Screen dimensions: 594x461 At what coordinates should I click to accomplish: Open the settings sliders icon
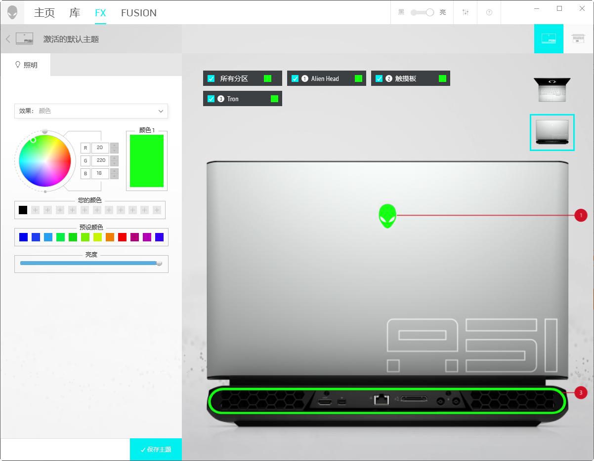pos(466,12)
